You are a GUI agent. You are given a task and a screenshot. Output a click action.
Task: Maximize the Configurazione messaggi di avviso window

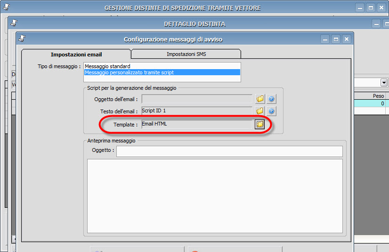tap(336, 39)
